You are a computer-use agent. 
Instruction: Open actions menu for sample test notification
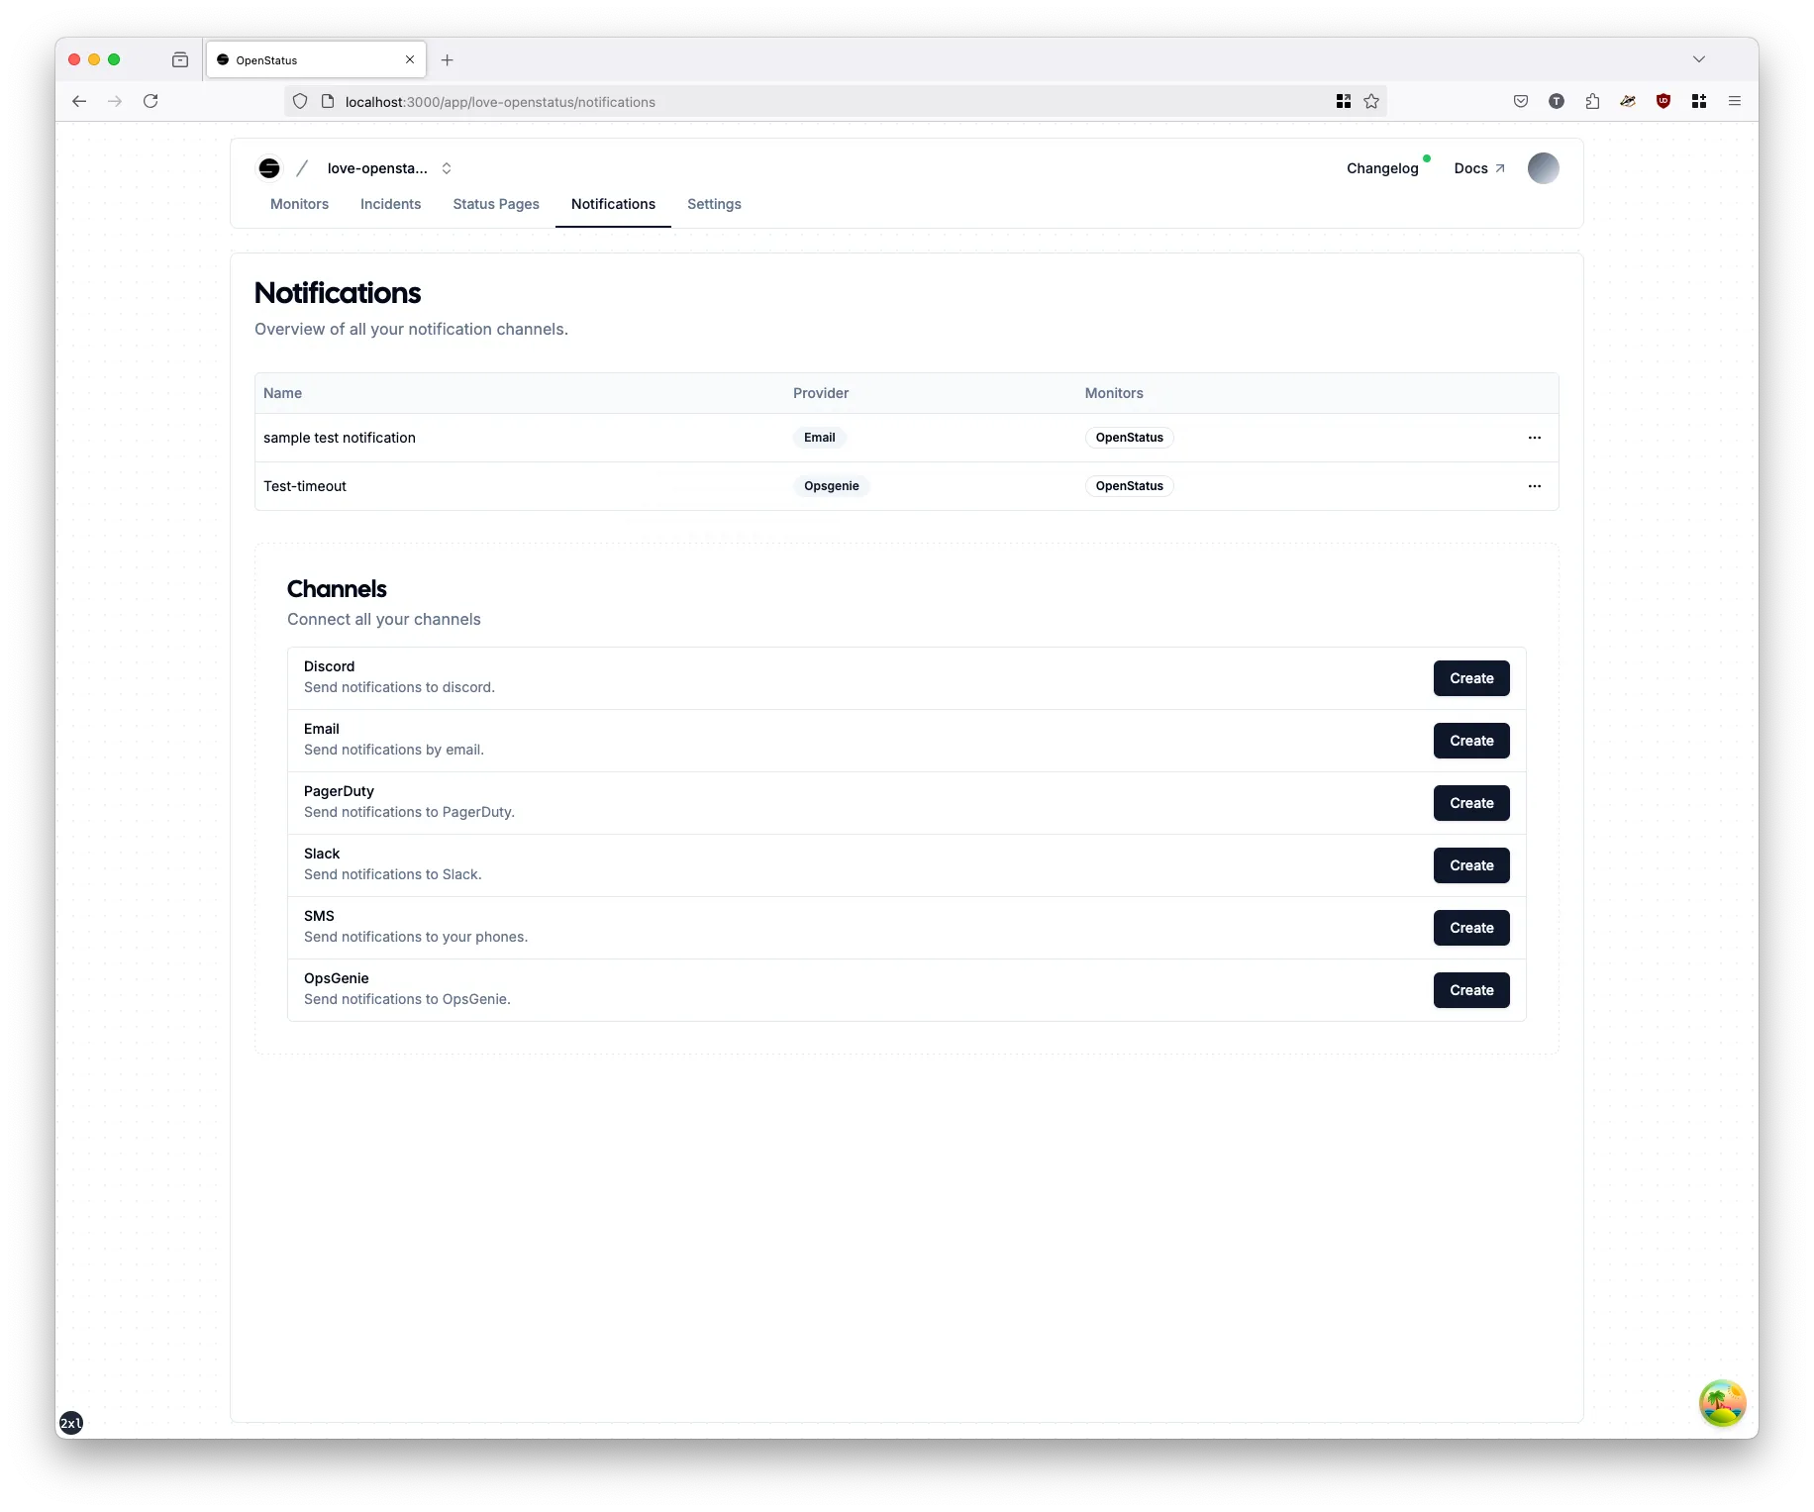(1534, 438)
